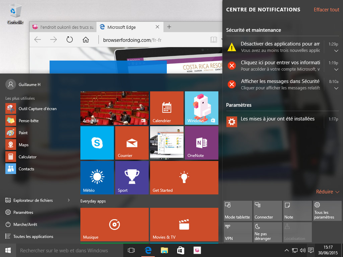Screen dimensions: 343x257
Task: Click Effacer tout to clear notifications
Action: point(326,10)
